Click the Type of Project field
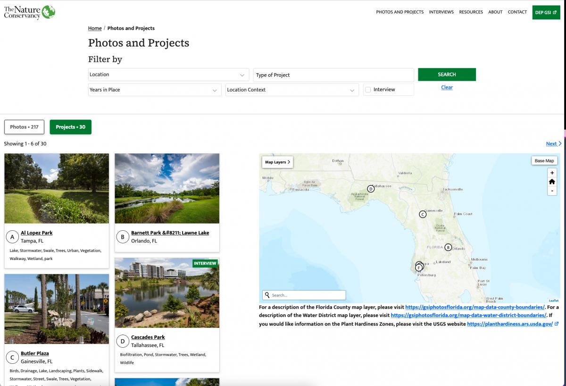566x386 pixels. pyautogui.click(x=333, y=75)
